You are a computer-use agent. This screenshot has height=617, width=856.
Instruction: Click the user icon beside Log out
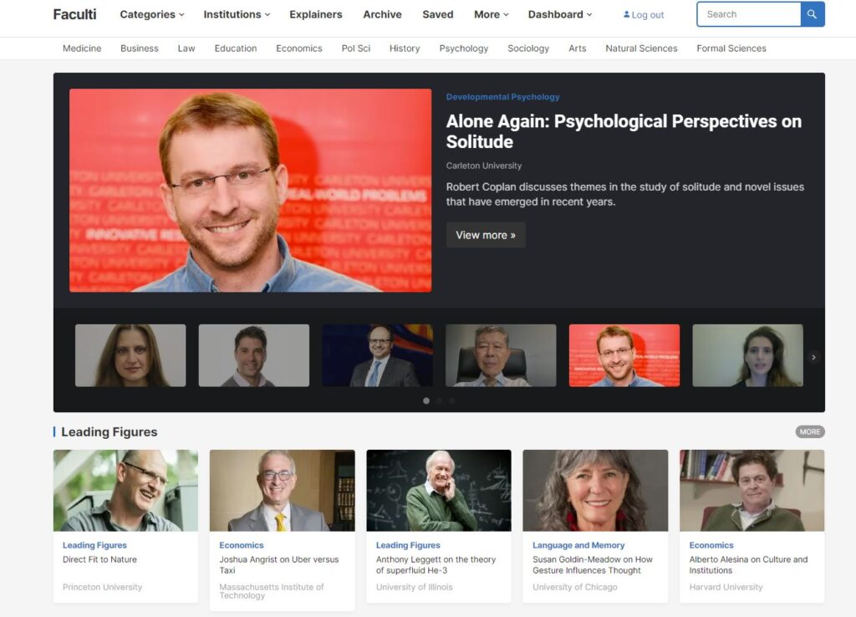tap(627, 15)
